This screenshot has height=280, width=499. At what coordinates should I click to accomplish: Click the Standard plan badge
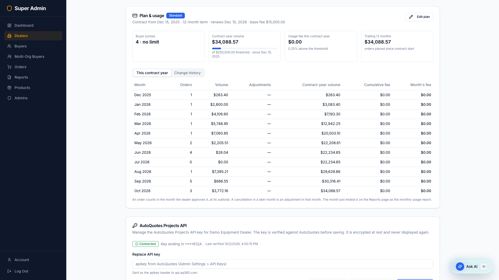click(x=175, y=16)
